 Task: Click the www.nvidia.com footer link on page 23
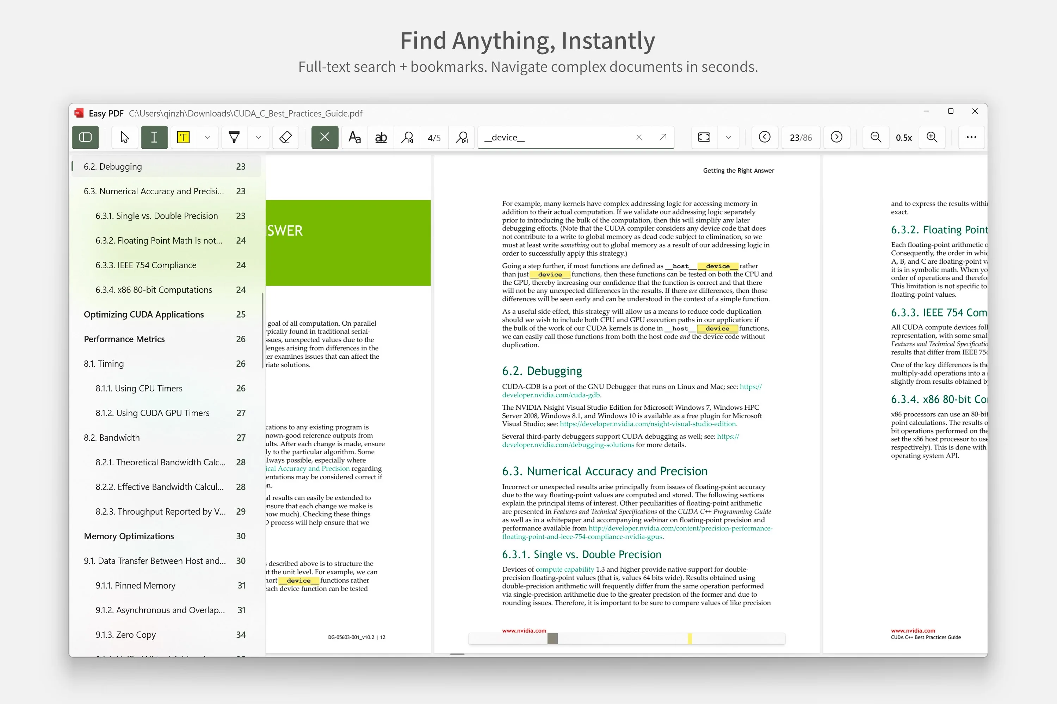[524, 630]
